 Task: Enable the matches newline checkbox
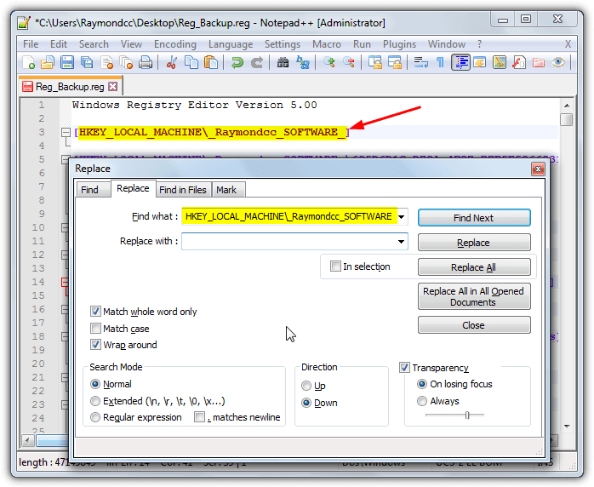[199, 417]
